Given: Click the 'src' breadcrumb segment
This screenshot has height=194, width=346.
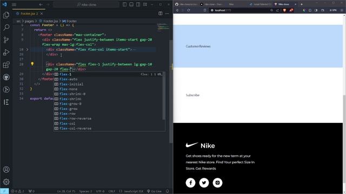Looking at the screenshot, I should point(18,21).
